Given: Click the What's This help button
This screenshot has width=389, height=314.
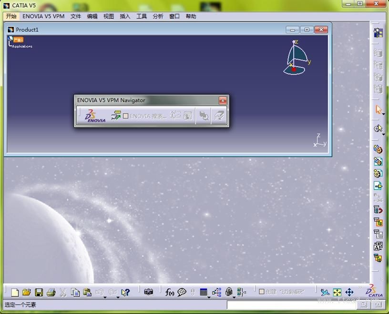Looking at the screenshot, I should [x=125, y=292].
